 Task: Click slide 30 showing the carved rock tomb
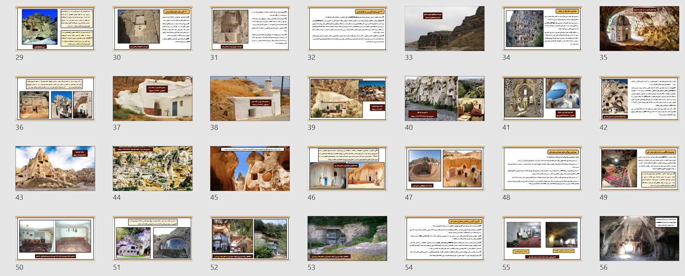point(152,28)
